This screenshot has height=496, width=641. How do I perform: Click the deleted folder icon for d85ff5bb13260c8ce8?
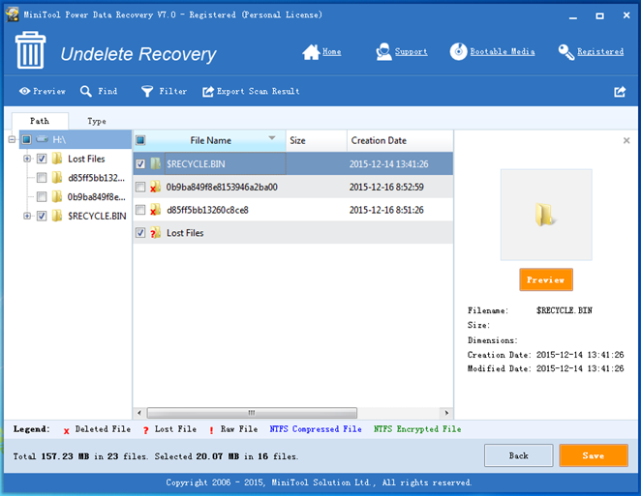(x=155, y=210)
